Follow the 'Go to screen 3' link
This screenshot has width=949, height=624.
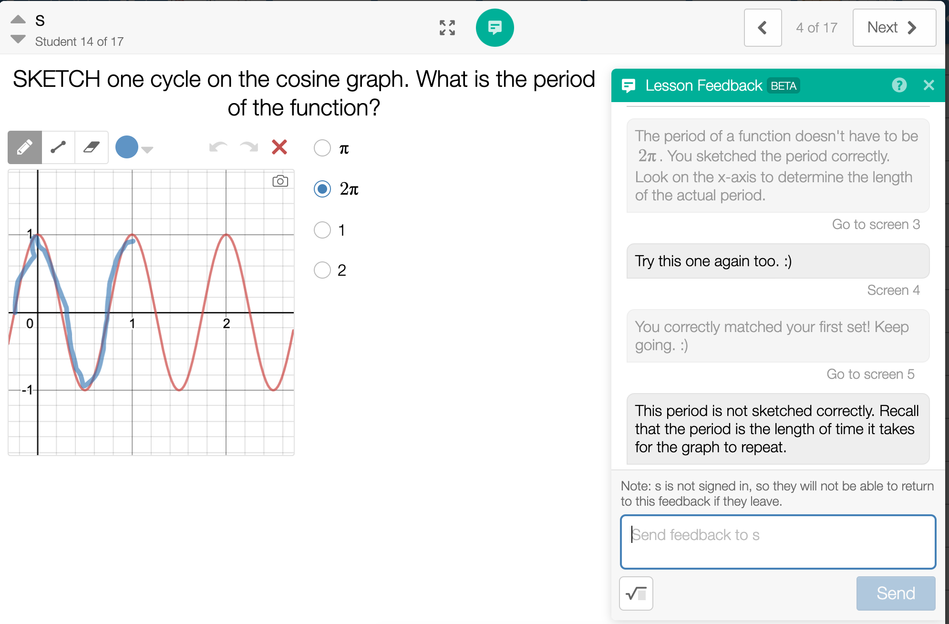tap(876, 224)
